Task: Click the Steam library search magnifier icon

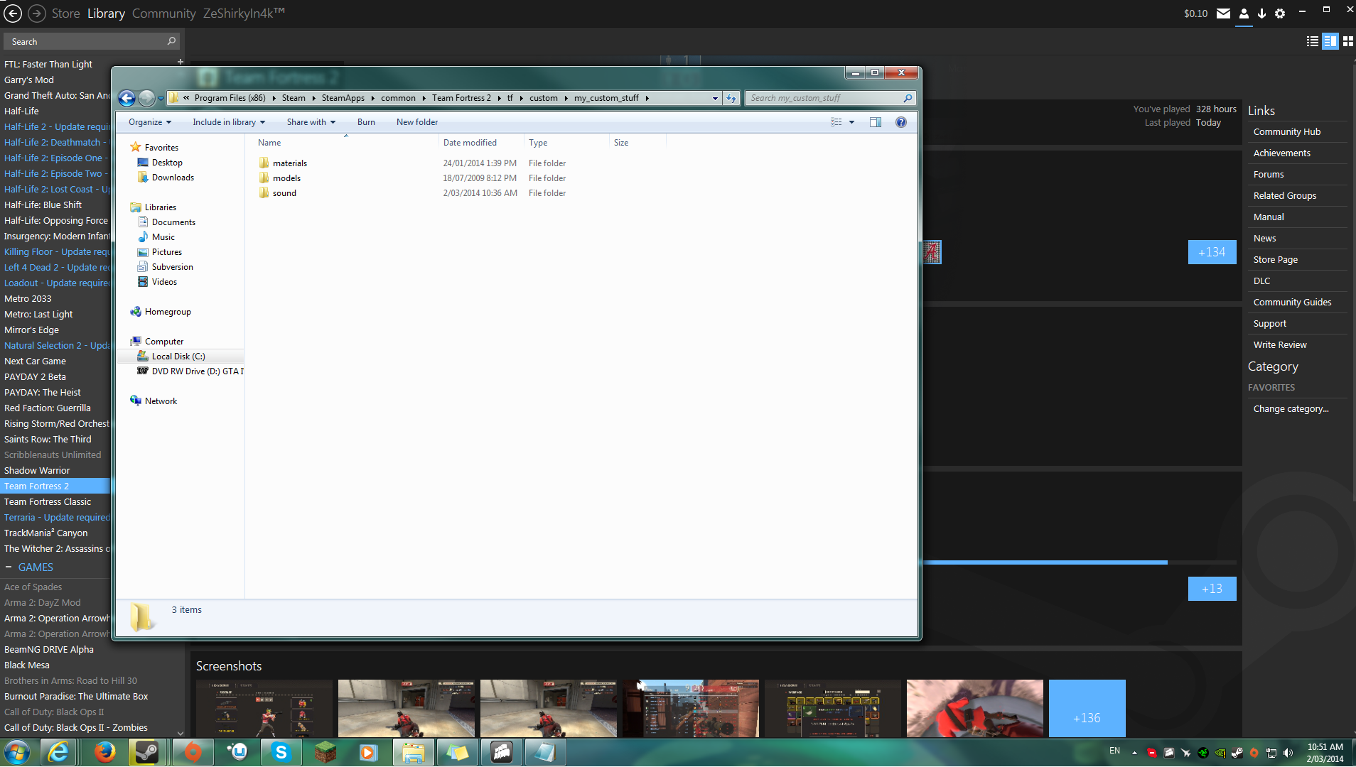Action: tap(171, 41)
